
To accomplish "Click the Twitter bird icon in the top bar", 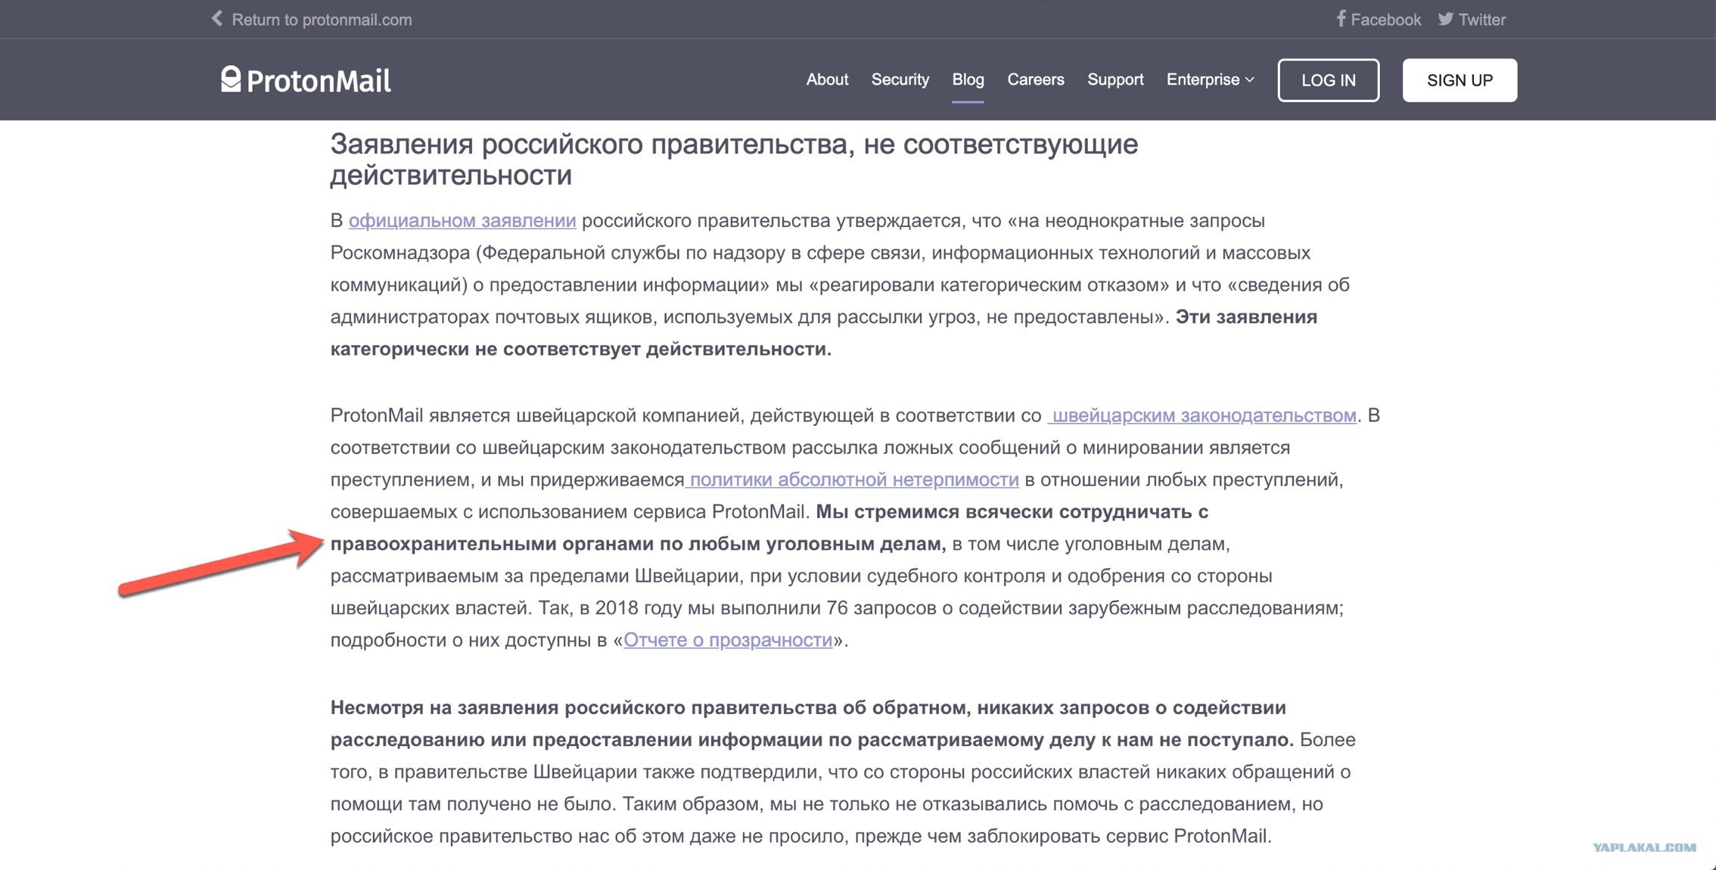I will pos(1445,19).
